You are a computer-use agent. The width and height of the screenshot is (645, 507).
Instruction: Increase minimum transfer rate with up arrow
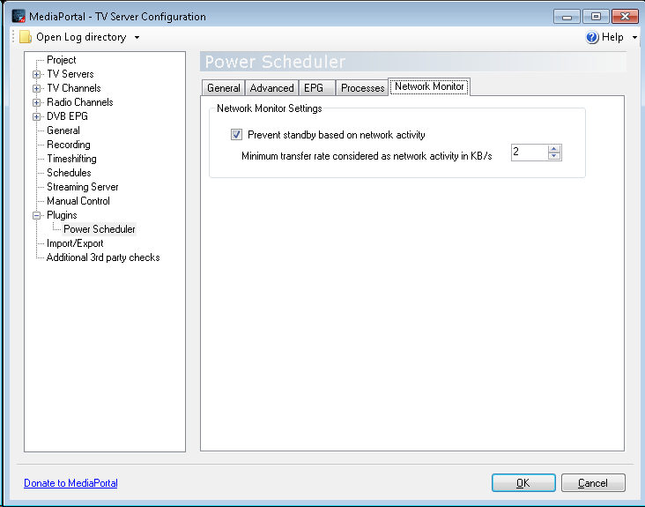(554, 149)
